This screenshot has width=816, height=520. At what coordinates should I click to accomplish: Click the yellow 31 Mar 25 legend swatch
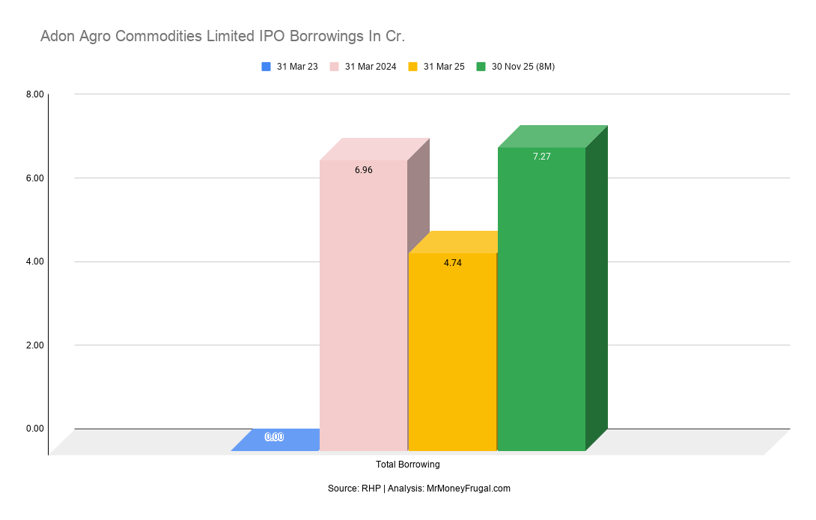pyautogui.click(x=412, y=67)
